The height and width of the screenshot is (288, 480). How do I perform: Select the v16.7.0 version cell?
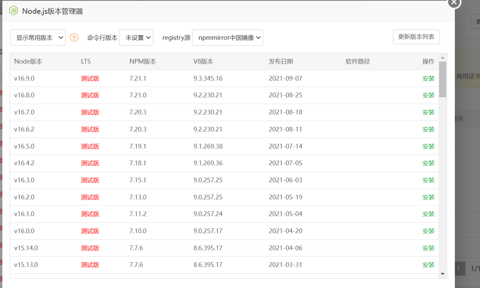(x=24, y=112)
